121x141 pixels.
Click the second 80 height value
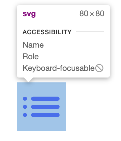pos(100,13)
